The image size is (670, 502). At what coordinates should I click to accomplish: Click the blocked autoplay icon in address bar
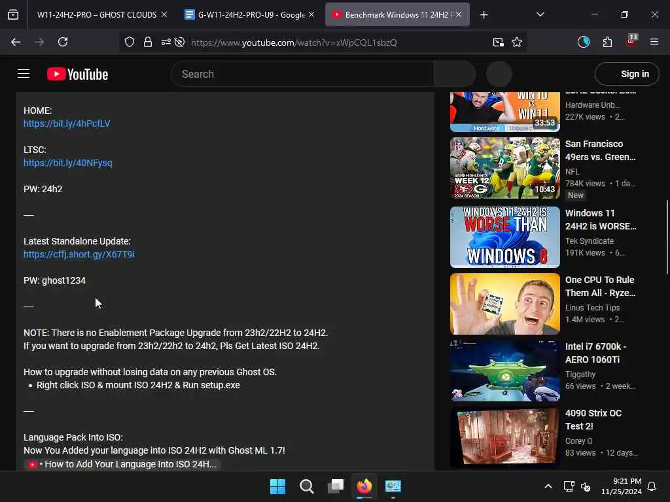[180, 42]
